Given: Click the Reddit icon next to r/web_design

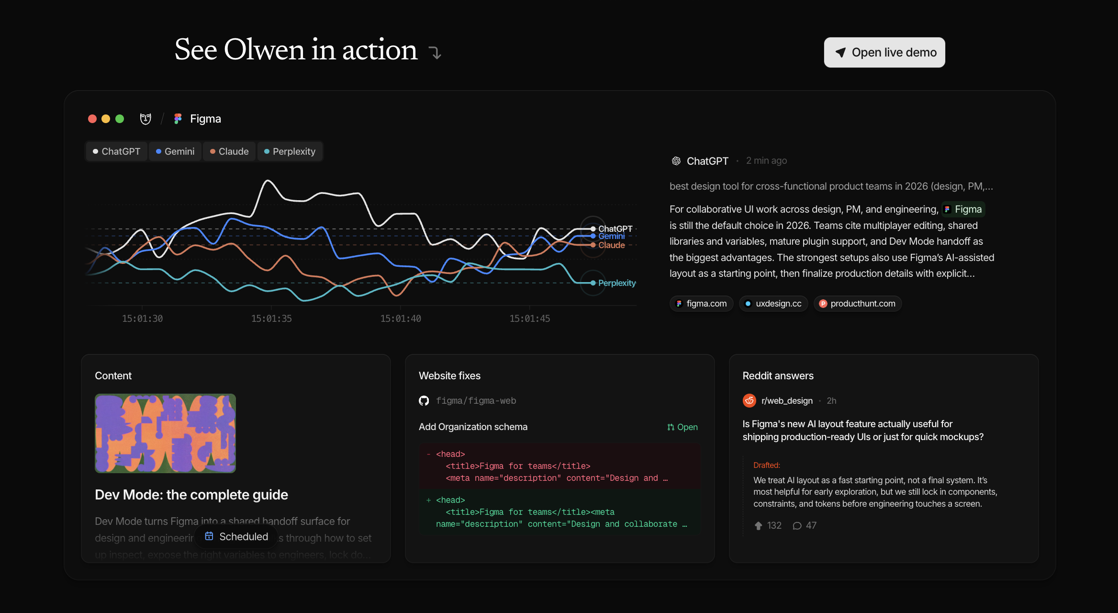Looking at the screenshot, I should (x=749, y=400).
